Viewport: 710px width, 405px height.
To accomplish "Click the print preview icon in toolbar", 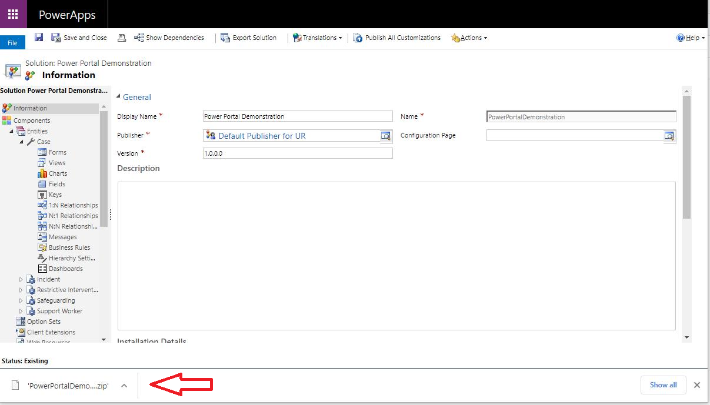I will click(122, 38).
